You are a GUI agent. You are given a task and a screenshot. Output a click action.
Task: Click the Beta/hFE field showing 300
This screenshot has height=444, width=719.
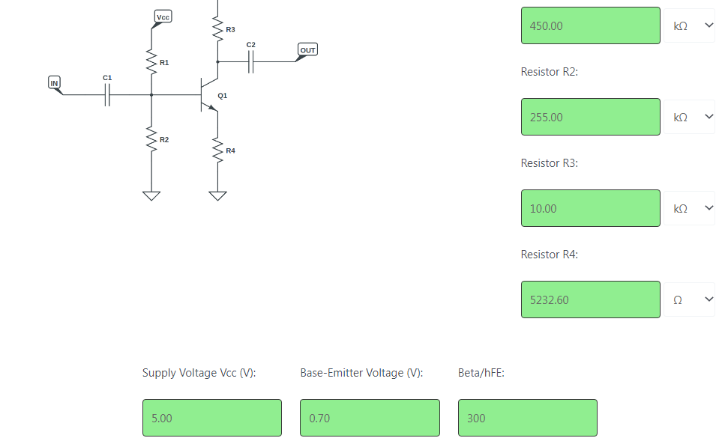pos(528,418)
